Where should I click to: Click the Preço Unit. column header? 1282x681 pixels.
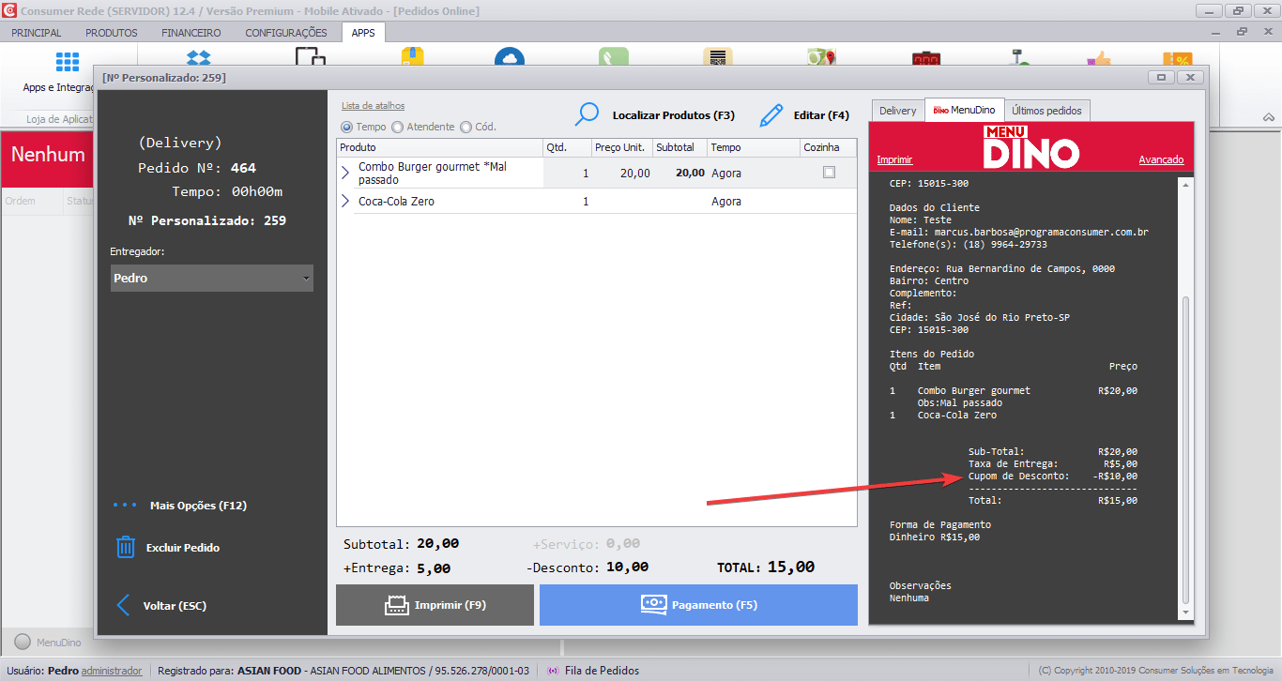tap(622, 148)
